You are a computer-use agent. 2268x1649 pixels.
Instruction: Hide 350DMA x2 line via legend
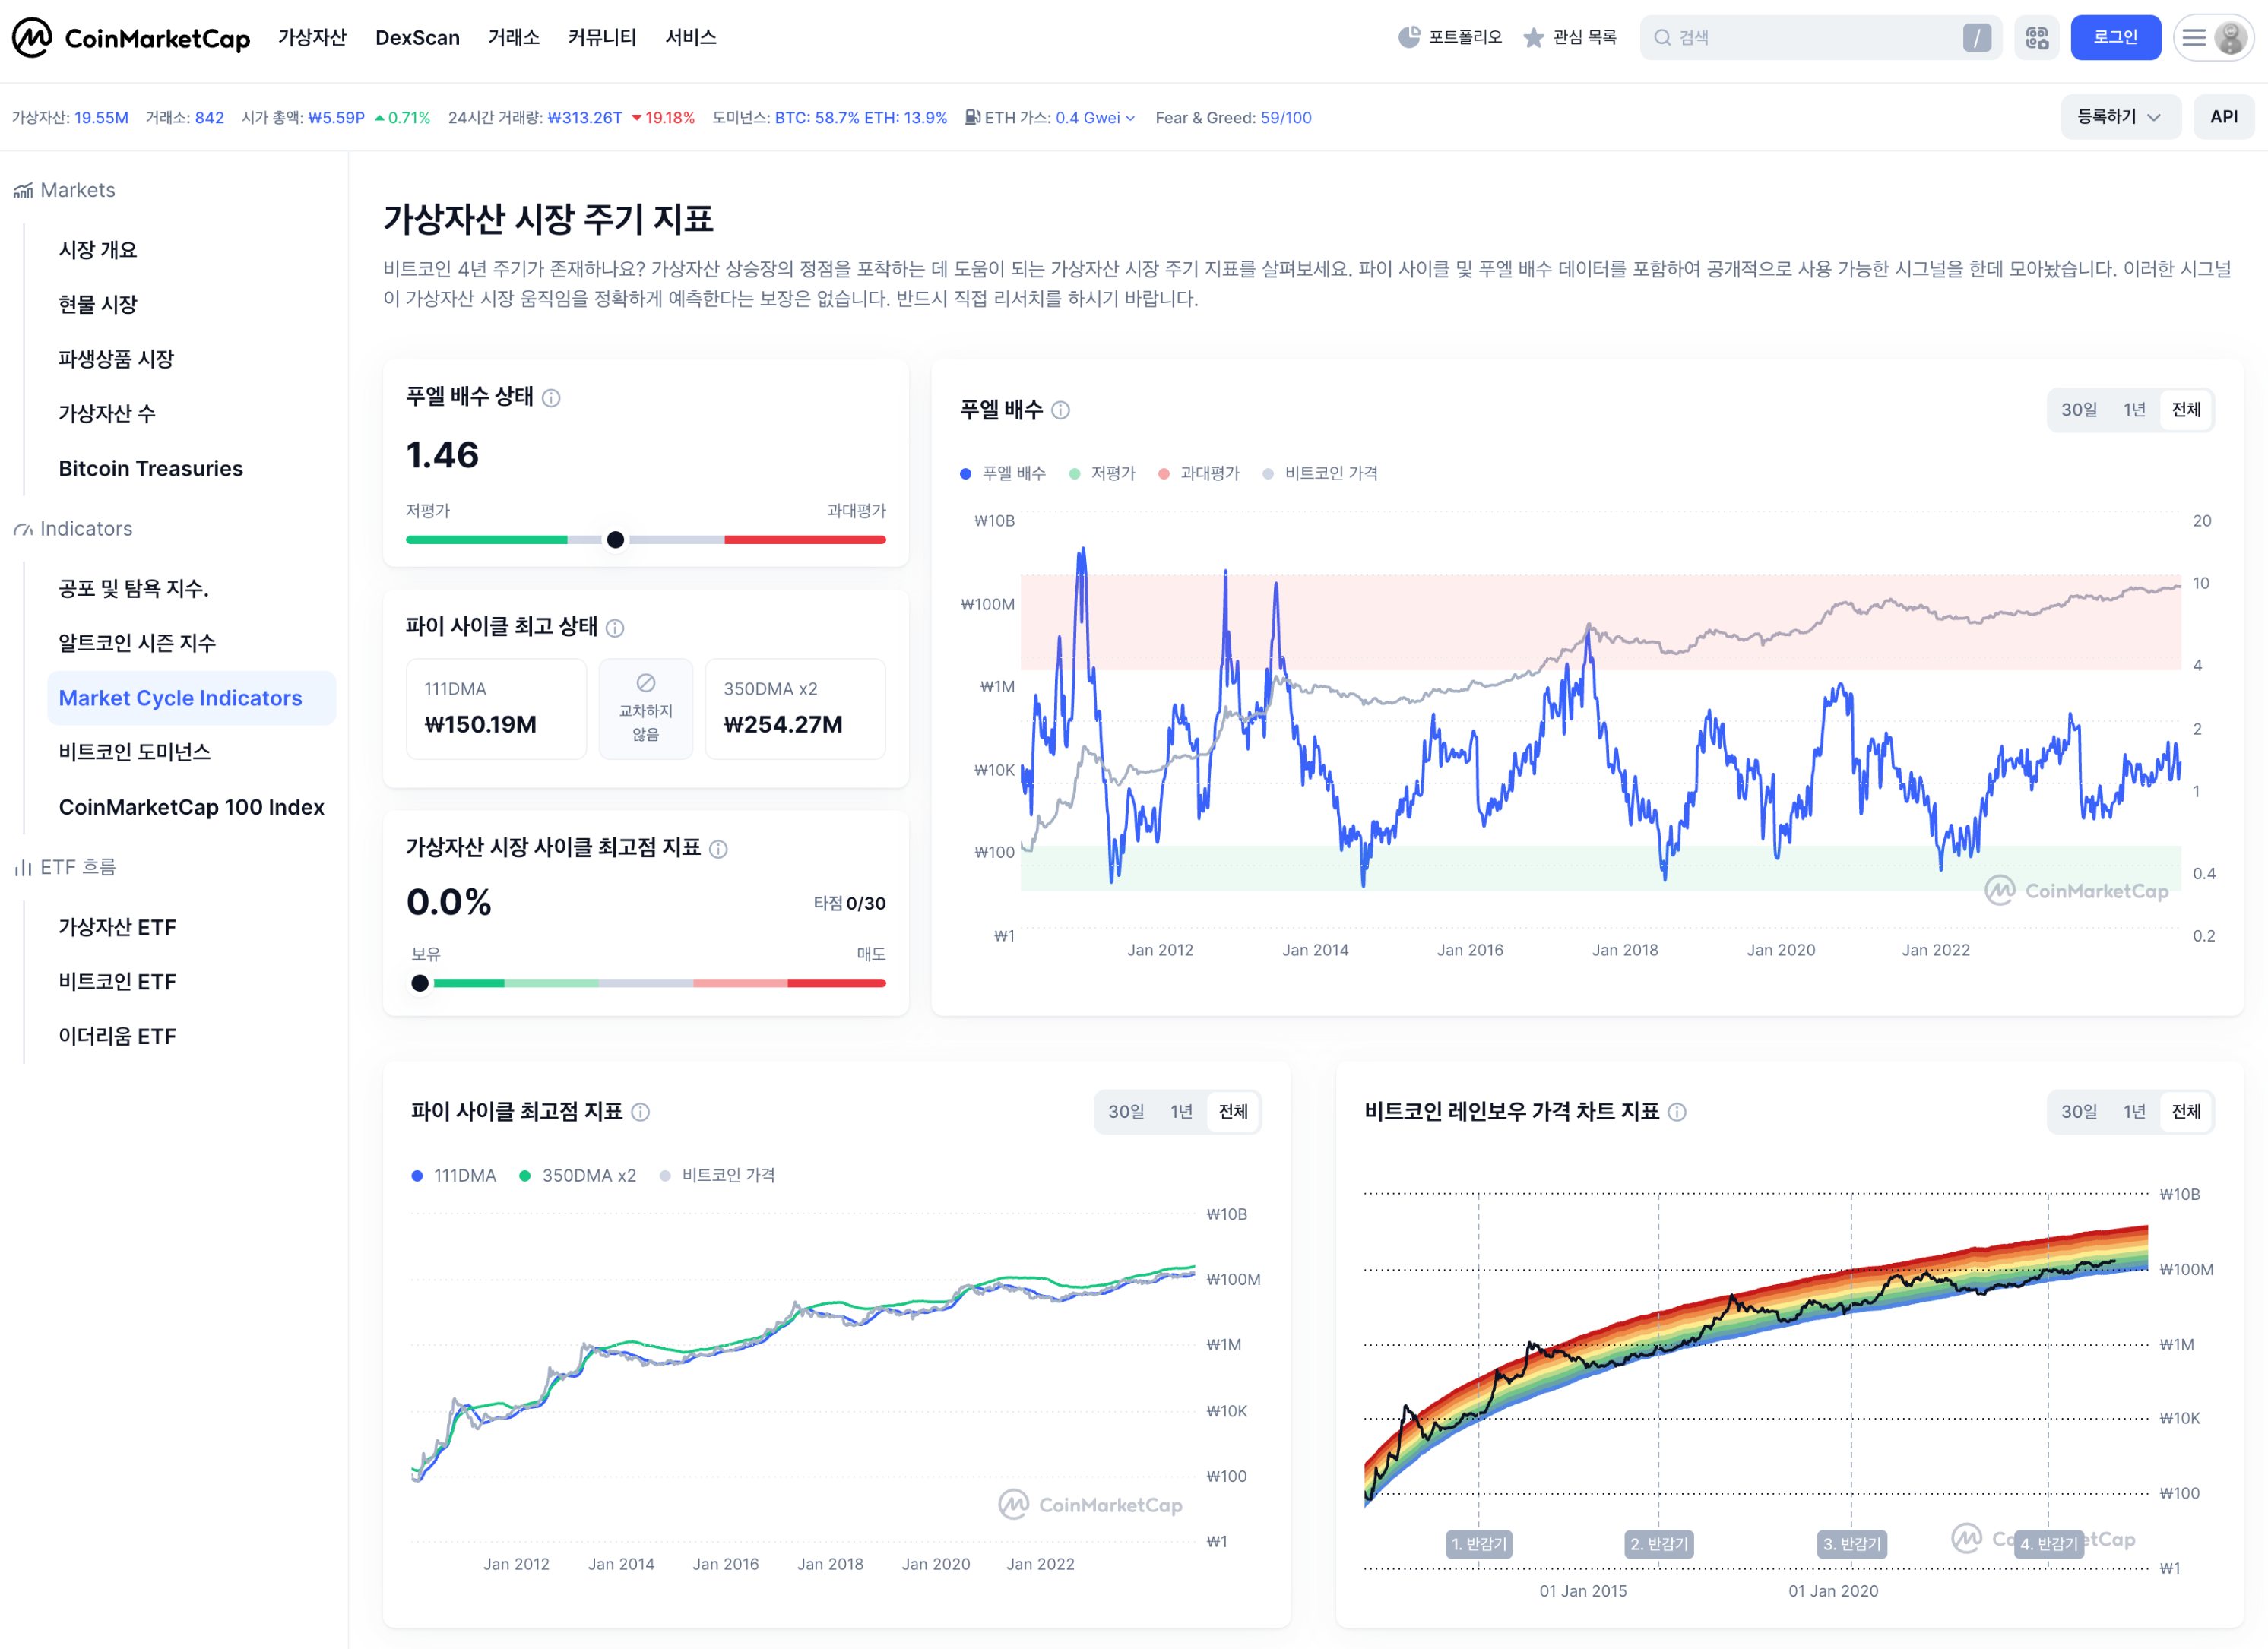[578, 1175]
